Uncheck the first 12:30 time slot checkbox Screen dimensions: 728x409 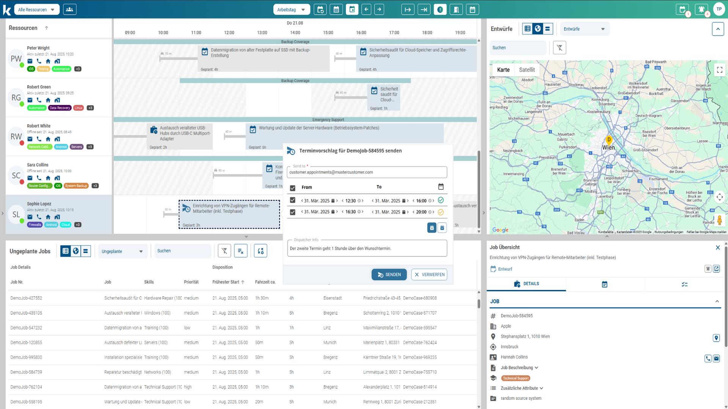click(292, 200)
